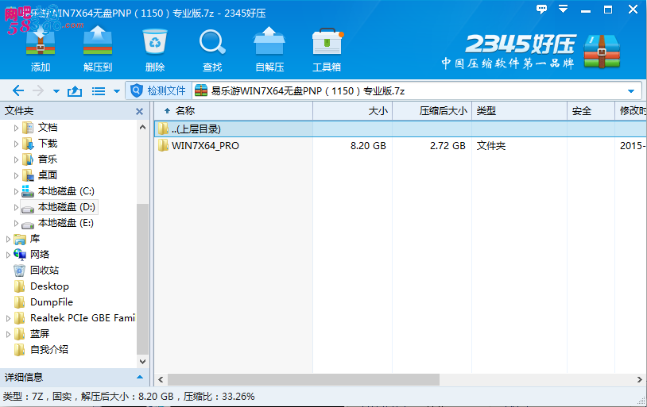Expand the 文档 tree node
Viewport: 647px width, 407px height.
pos(16,128)
